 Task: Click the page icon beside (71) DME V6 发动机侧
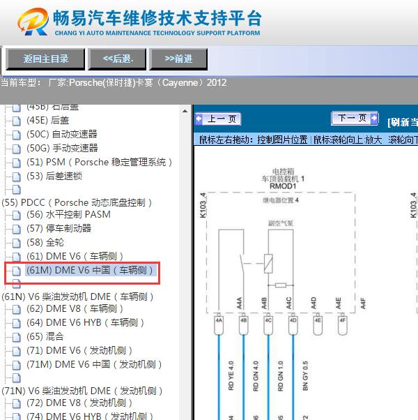pos(16,351)
